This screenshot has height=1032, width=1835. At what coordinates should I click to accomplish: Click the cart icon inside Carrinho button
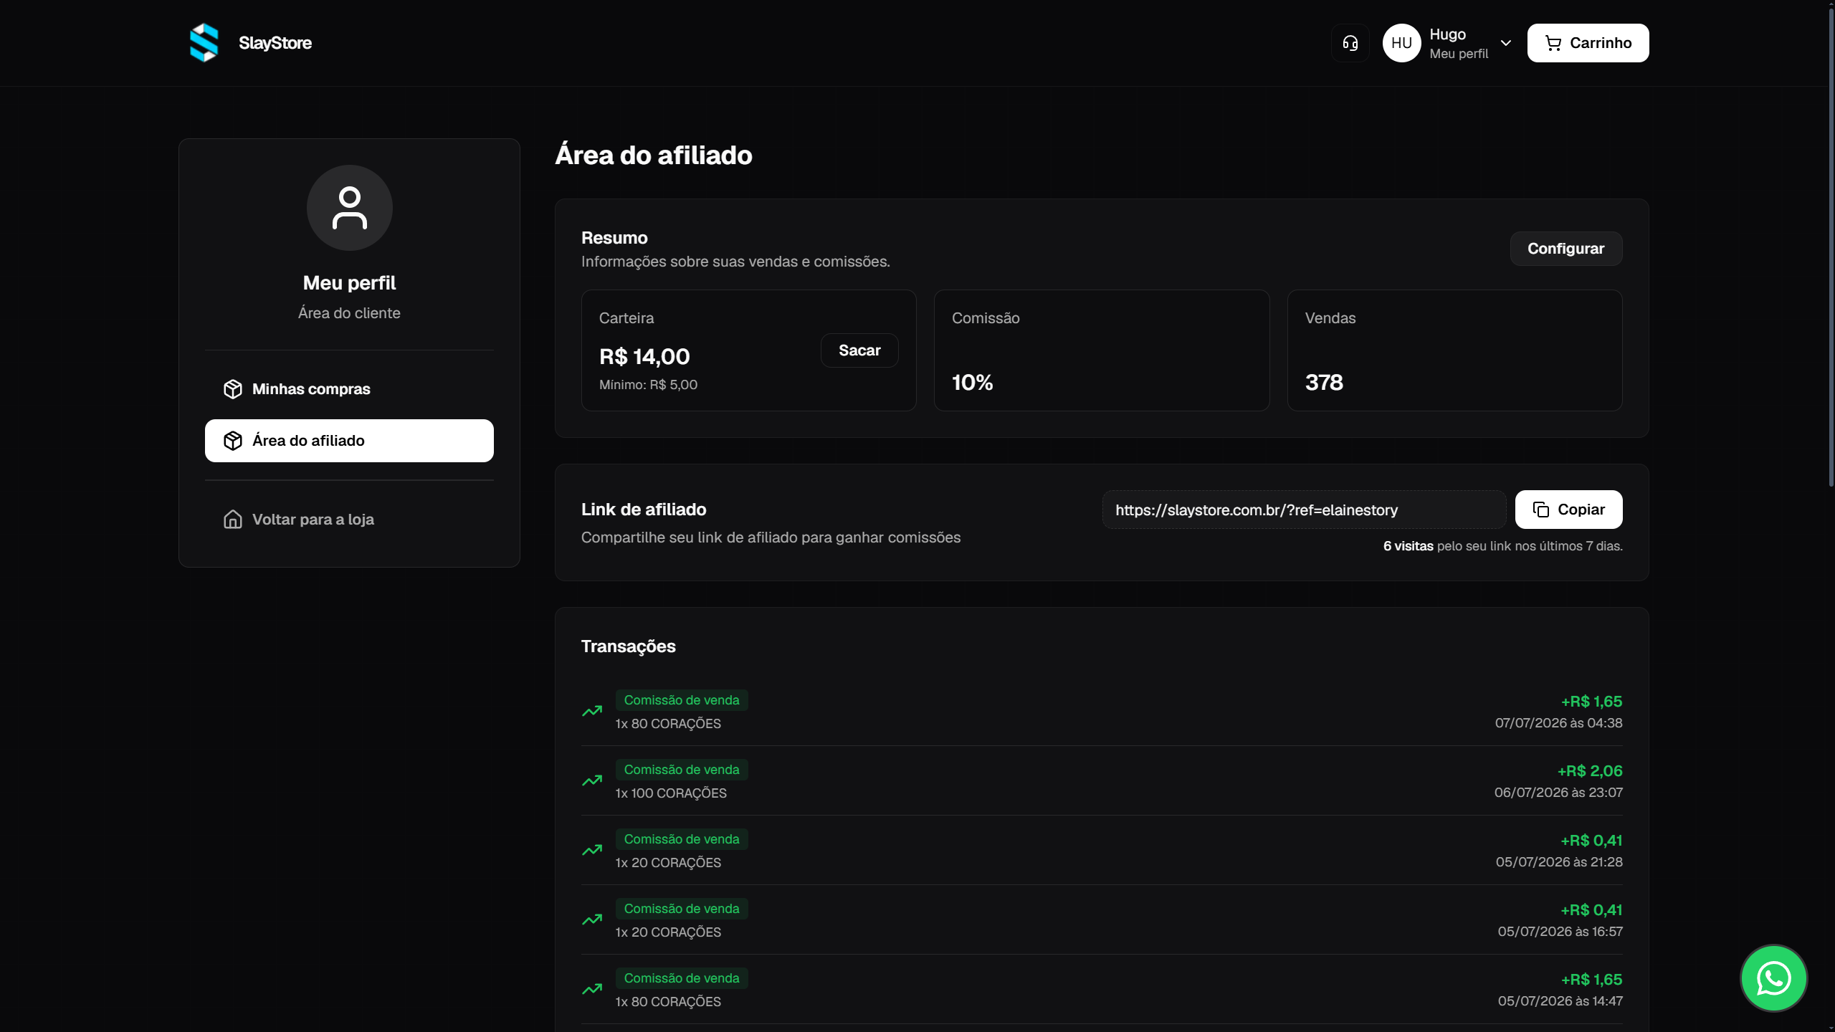coord(1553,44)
